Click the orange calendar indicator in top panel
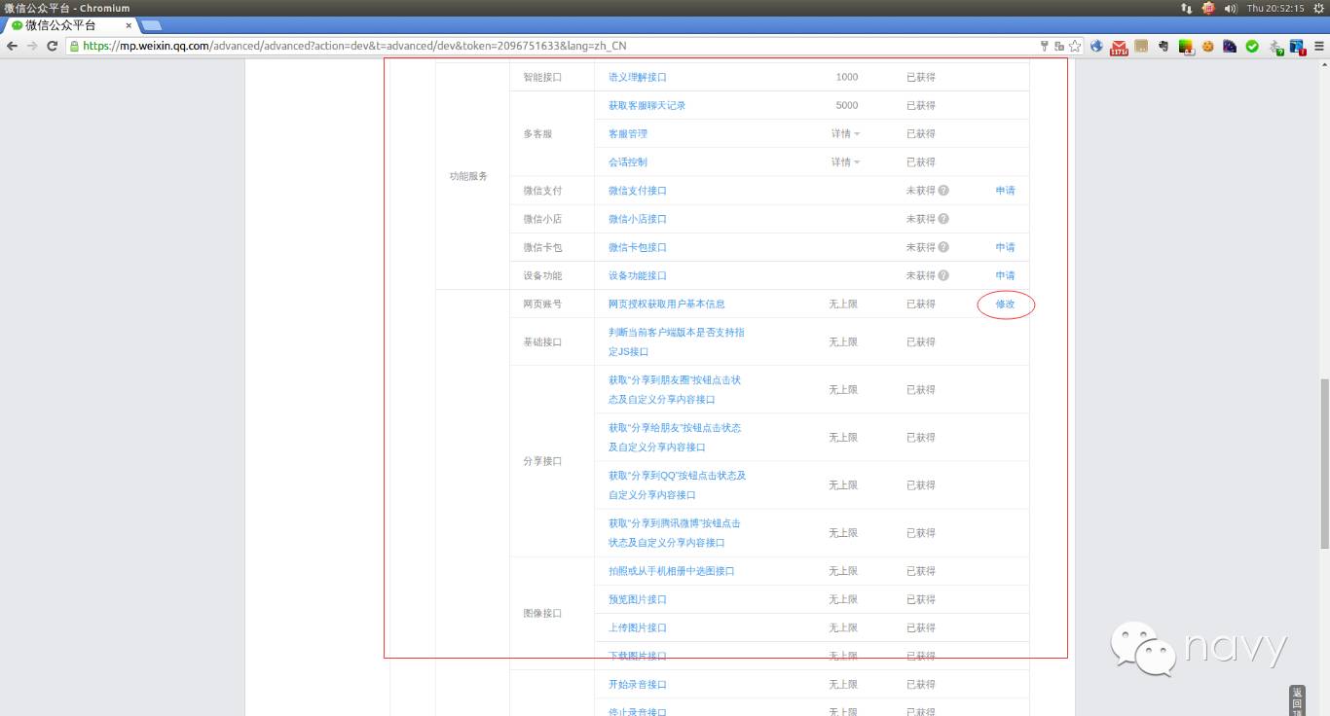This screenshot has height=716, width=1330. 1208,8
